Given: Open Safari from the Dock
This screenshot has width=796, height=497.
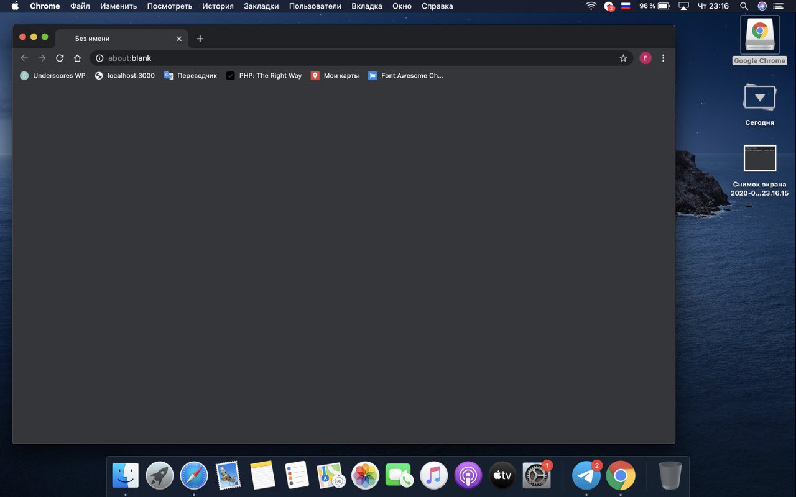Looking at the screenshot, I should [x=194, y=476].
